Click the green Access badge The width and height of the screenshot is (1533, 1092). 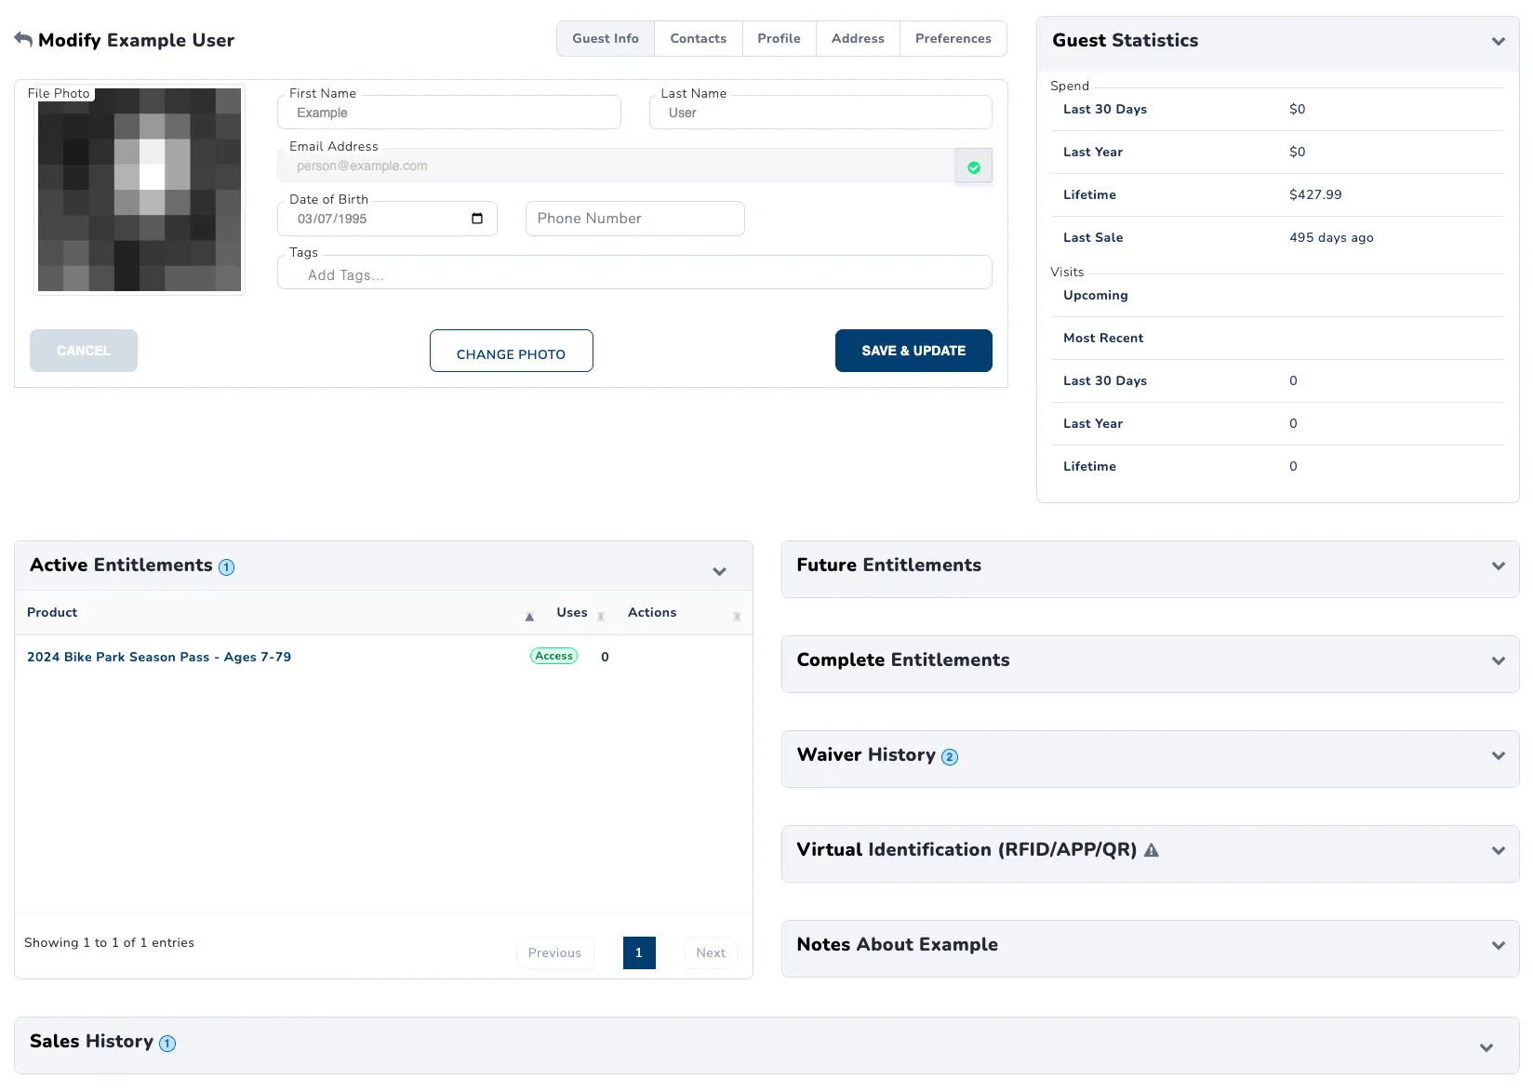tap(554, 656)
